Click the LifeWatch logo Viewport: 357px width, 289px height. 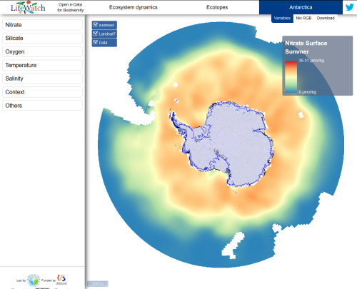coord(28,7)
